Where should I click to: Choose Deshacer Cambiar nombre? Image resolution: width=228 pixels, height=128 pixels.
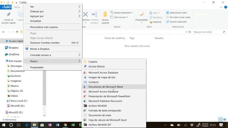(x=53, y=43)
